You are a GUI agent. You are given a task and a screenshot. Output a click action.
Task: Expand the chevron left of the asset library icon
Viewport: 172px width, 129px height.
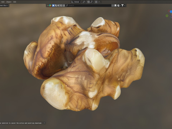point(48,5)
